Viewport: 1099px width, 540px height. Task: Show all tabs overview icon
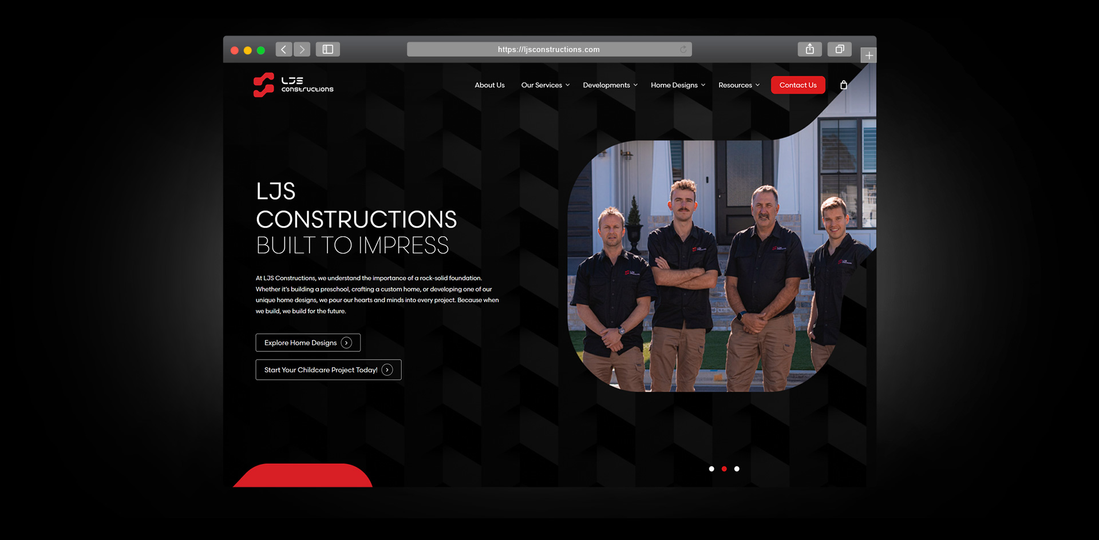(839, 49)
